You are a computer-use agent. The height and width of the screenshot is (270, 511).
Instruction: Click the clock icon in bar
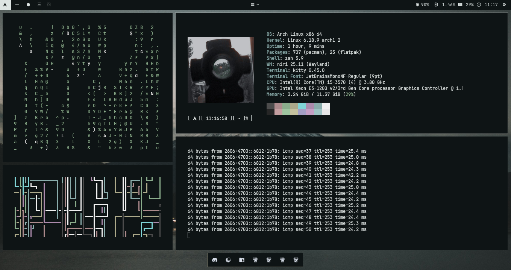479,5
